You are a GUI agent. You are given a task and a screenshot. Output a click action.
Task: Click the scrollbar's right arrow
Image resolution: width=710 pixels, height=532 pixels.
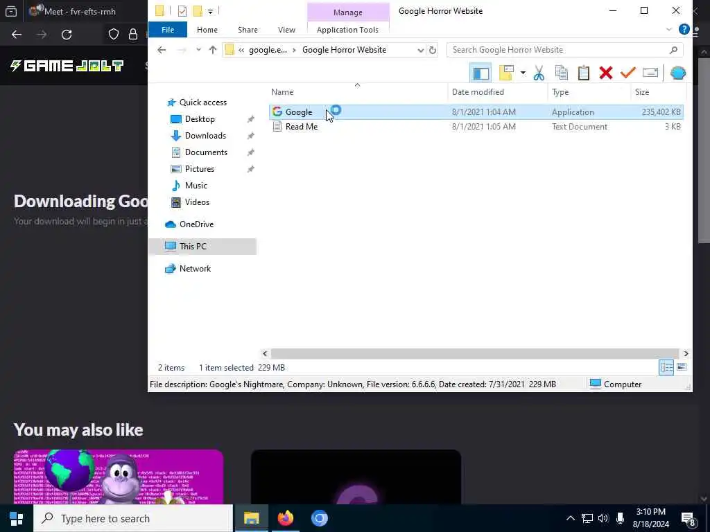(x=686, y=354)
